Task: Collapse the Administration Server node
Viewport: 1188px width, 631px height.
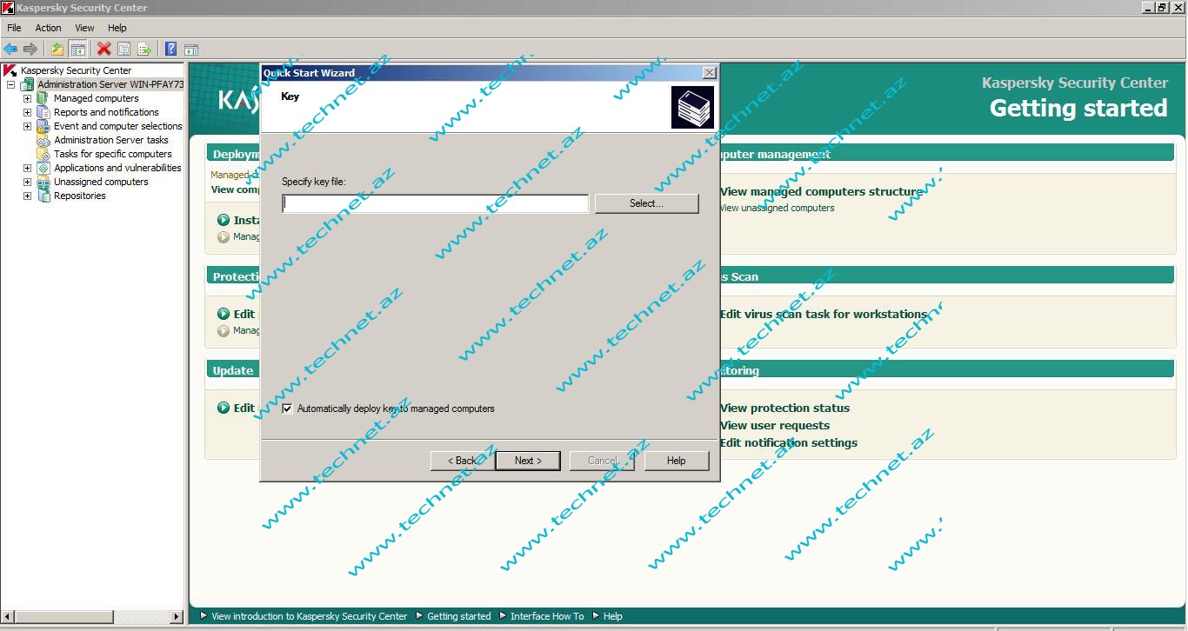Action: (11, 84)
